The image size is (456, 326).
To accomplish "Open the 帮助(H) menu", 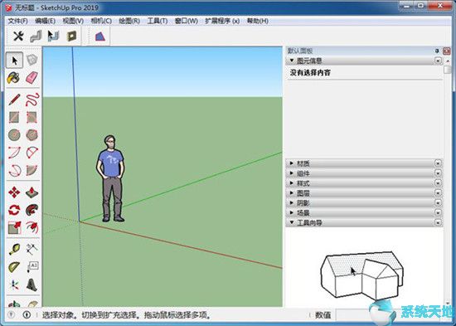I will point(257,21).
